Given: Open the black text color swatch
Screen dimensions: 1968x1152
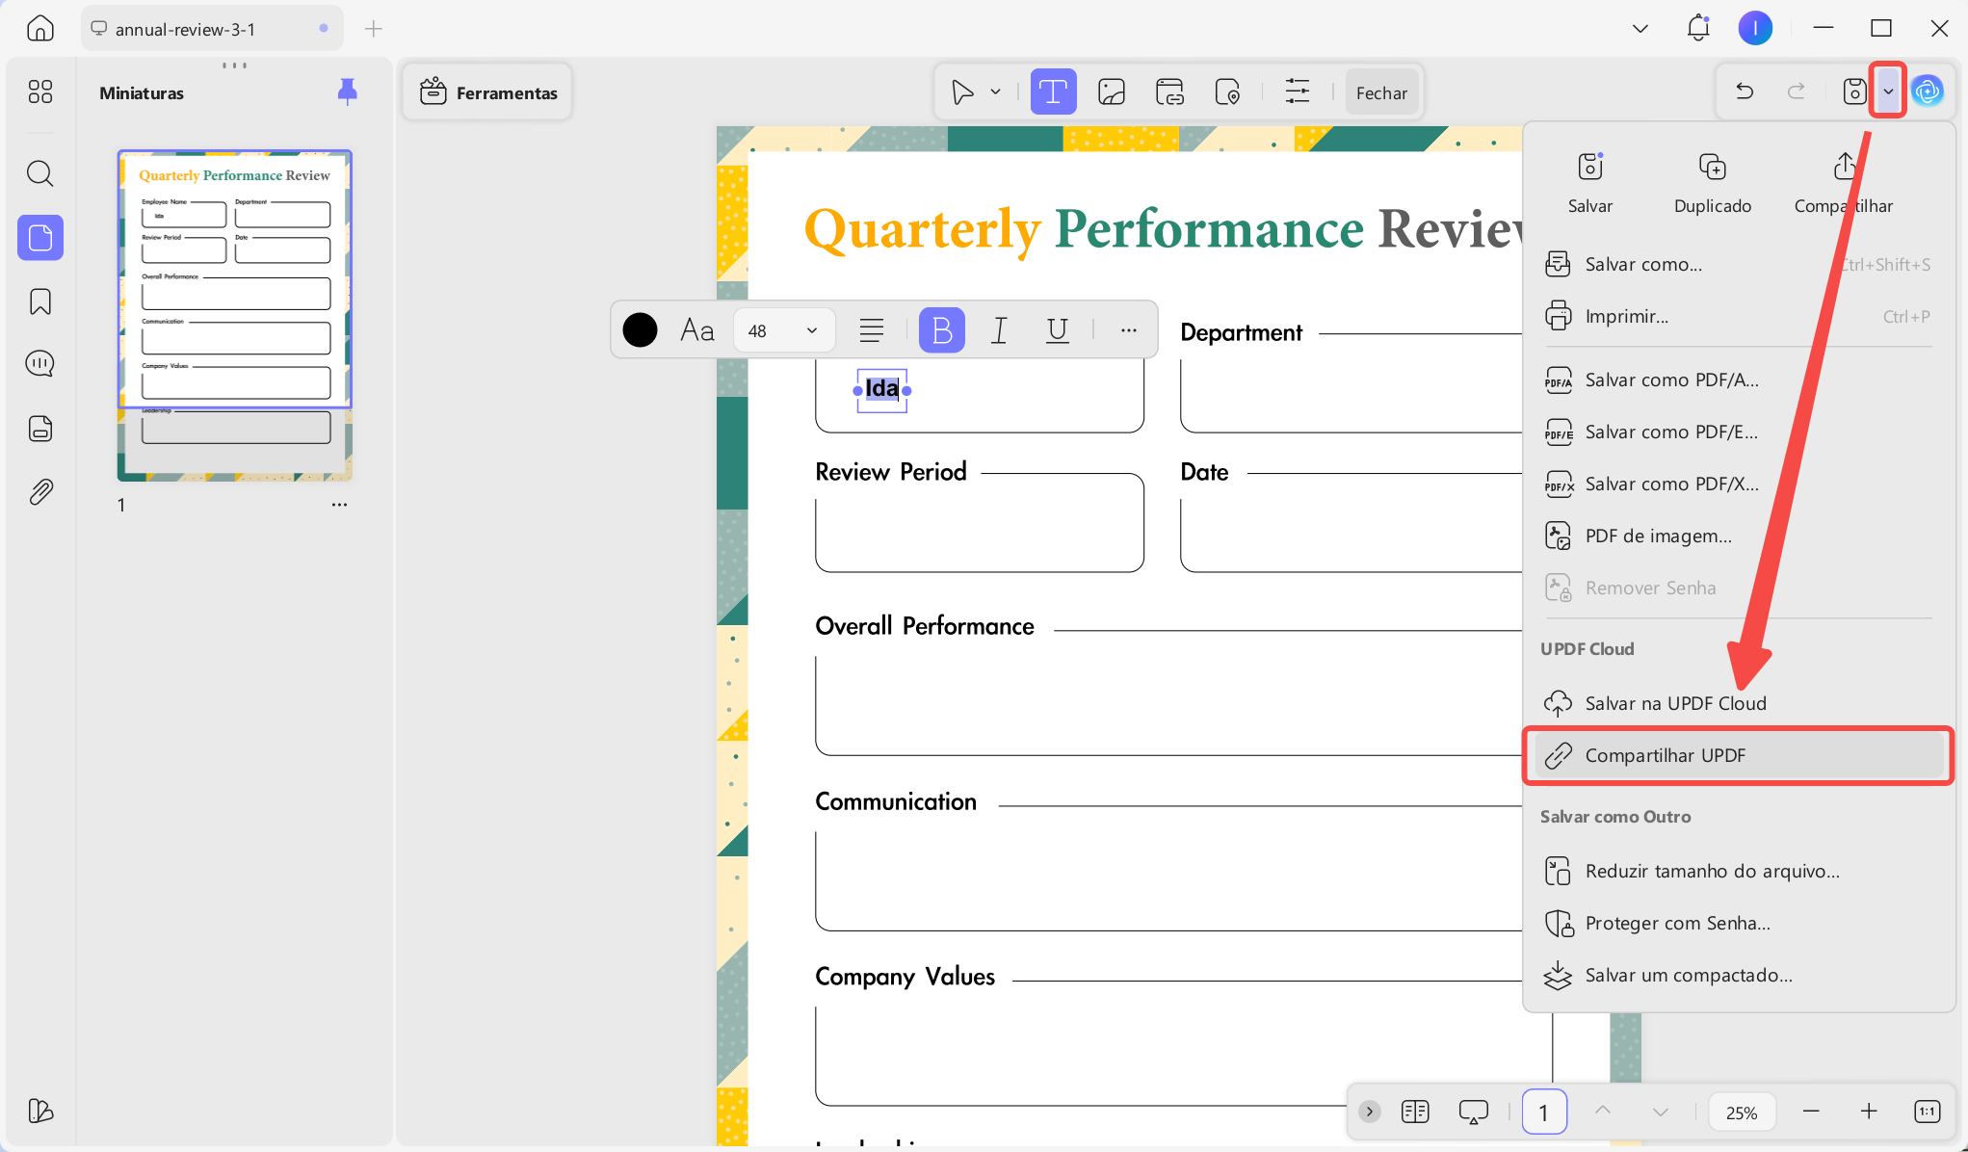Looking at the screenshot, I should click(x=640, y=330).
